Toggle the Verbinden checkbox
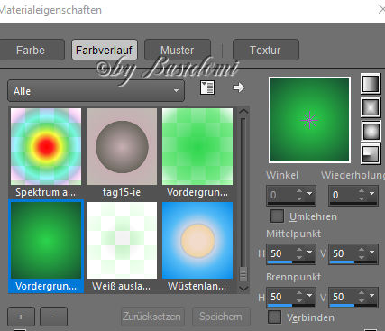 tap(274, 317)
